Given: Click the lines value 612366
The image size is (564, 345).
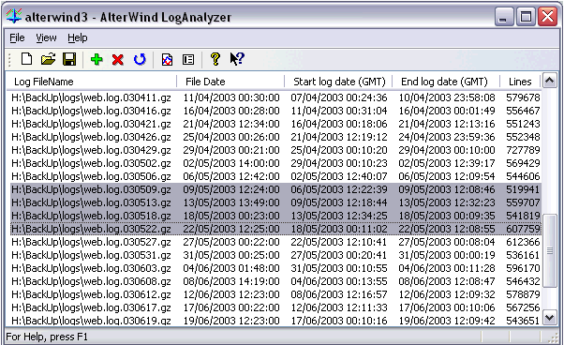Looking at the screenshot, I should click(523, 242).
